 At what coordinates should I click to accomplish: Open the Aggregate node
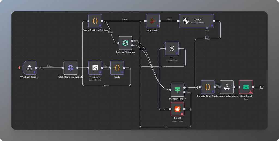(x=153, y=21)
